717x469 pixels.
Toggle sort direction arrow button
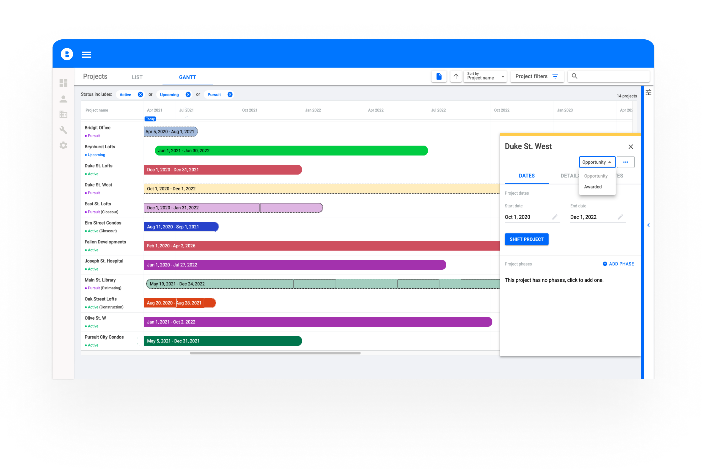456,77
